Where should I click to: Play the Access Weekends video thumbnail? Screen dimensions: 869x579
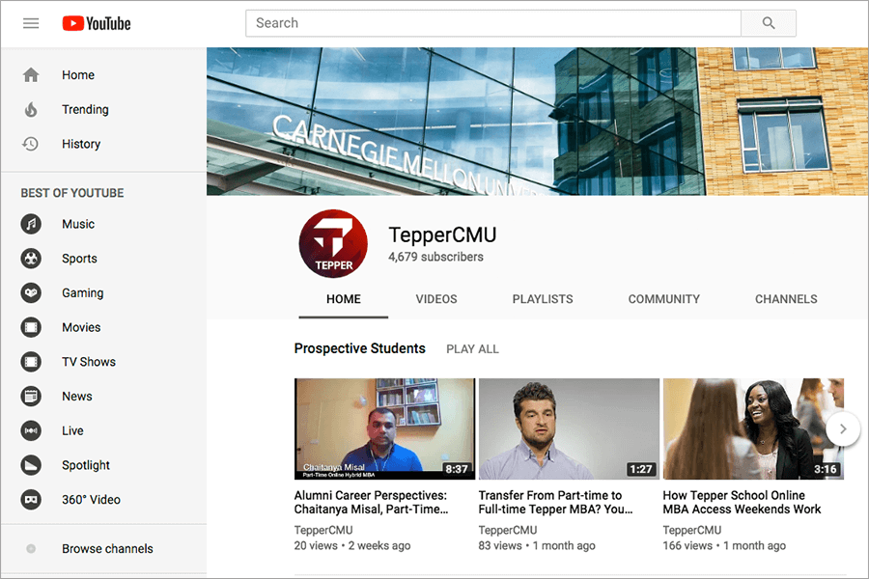coord(753,428)
